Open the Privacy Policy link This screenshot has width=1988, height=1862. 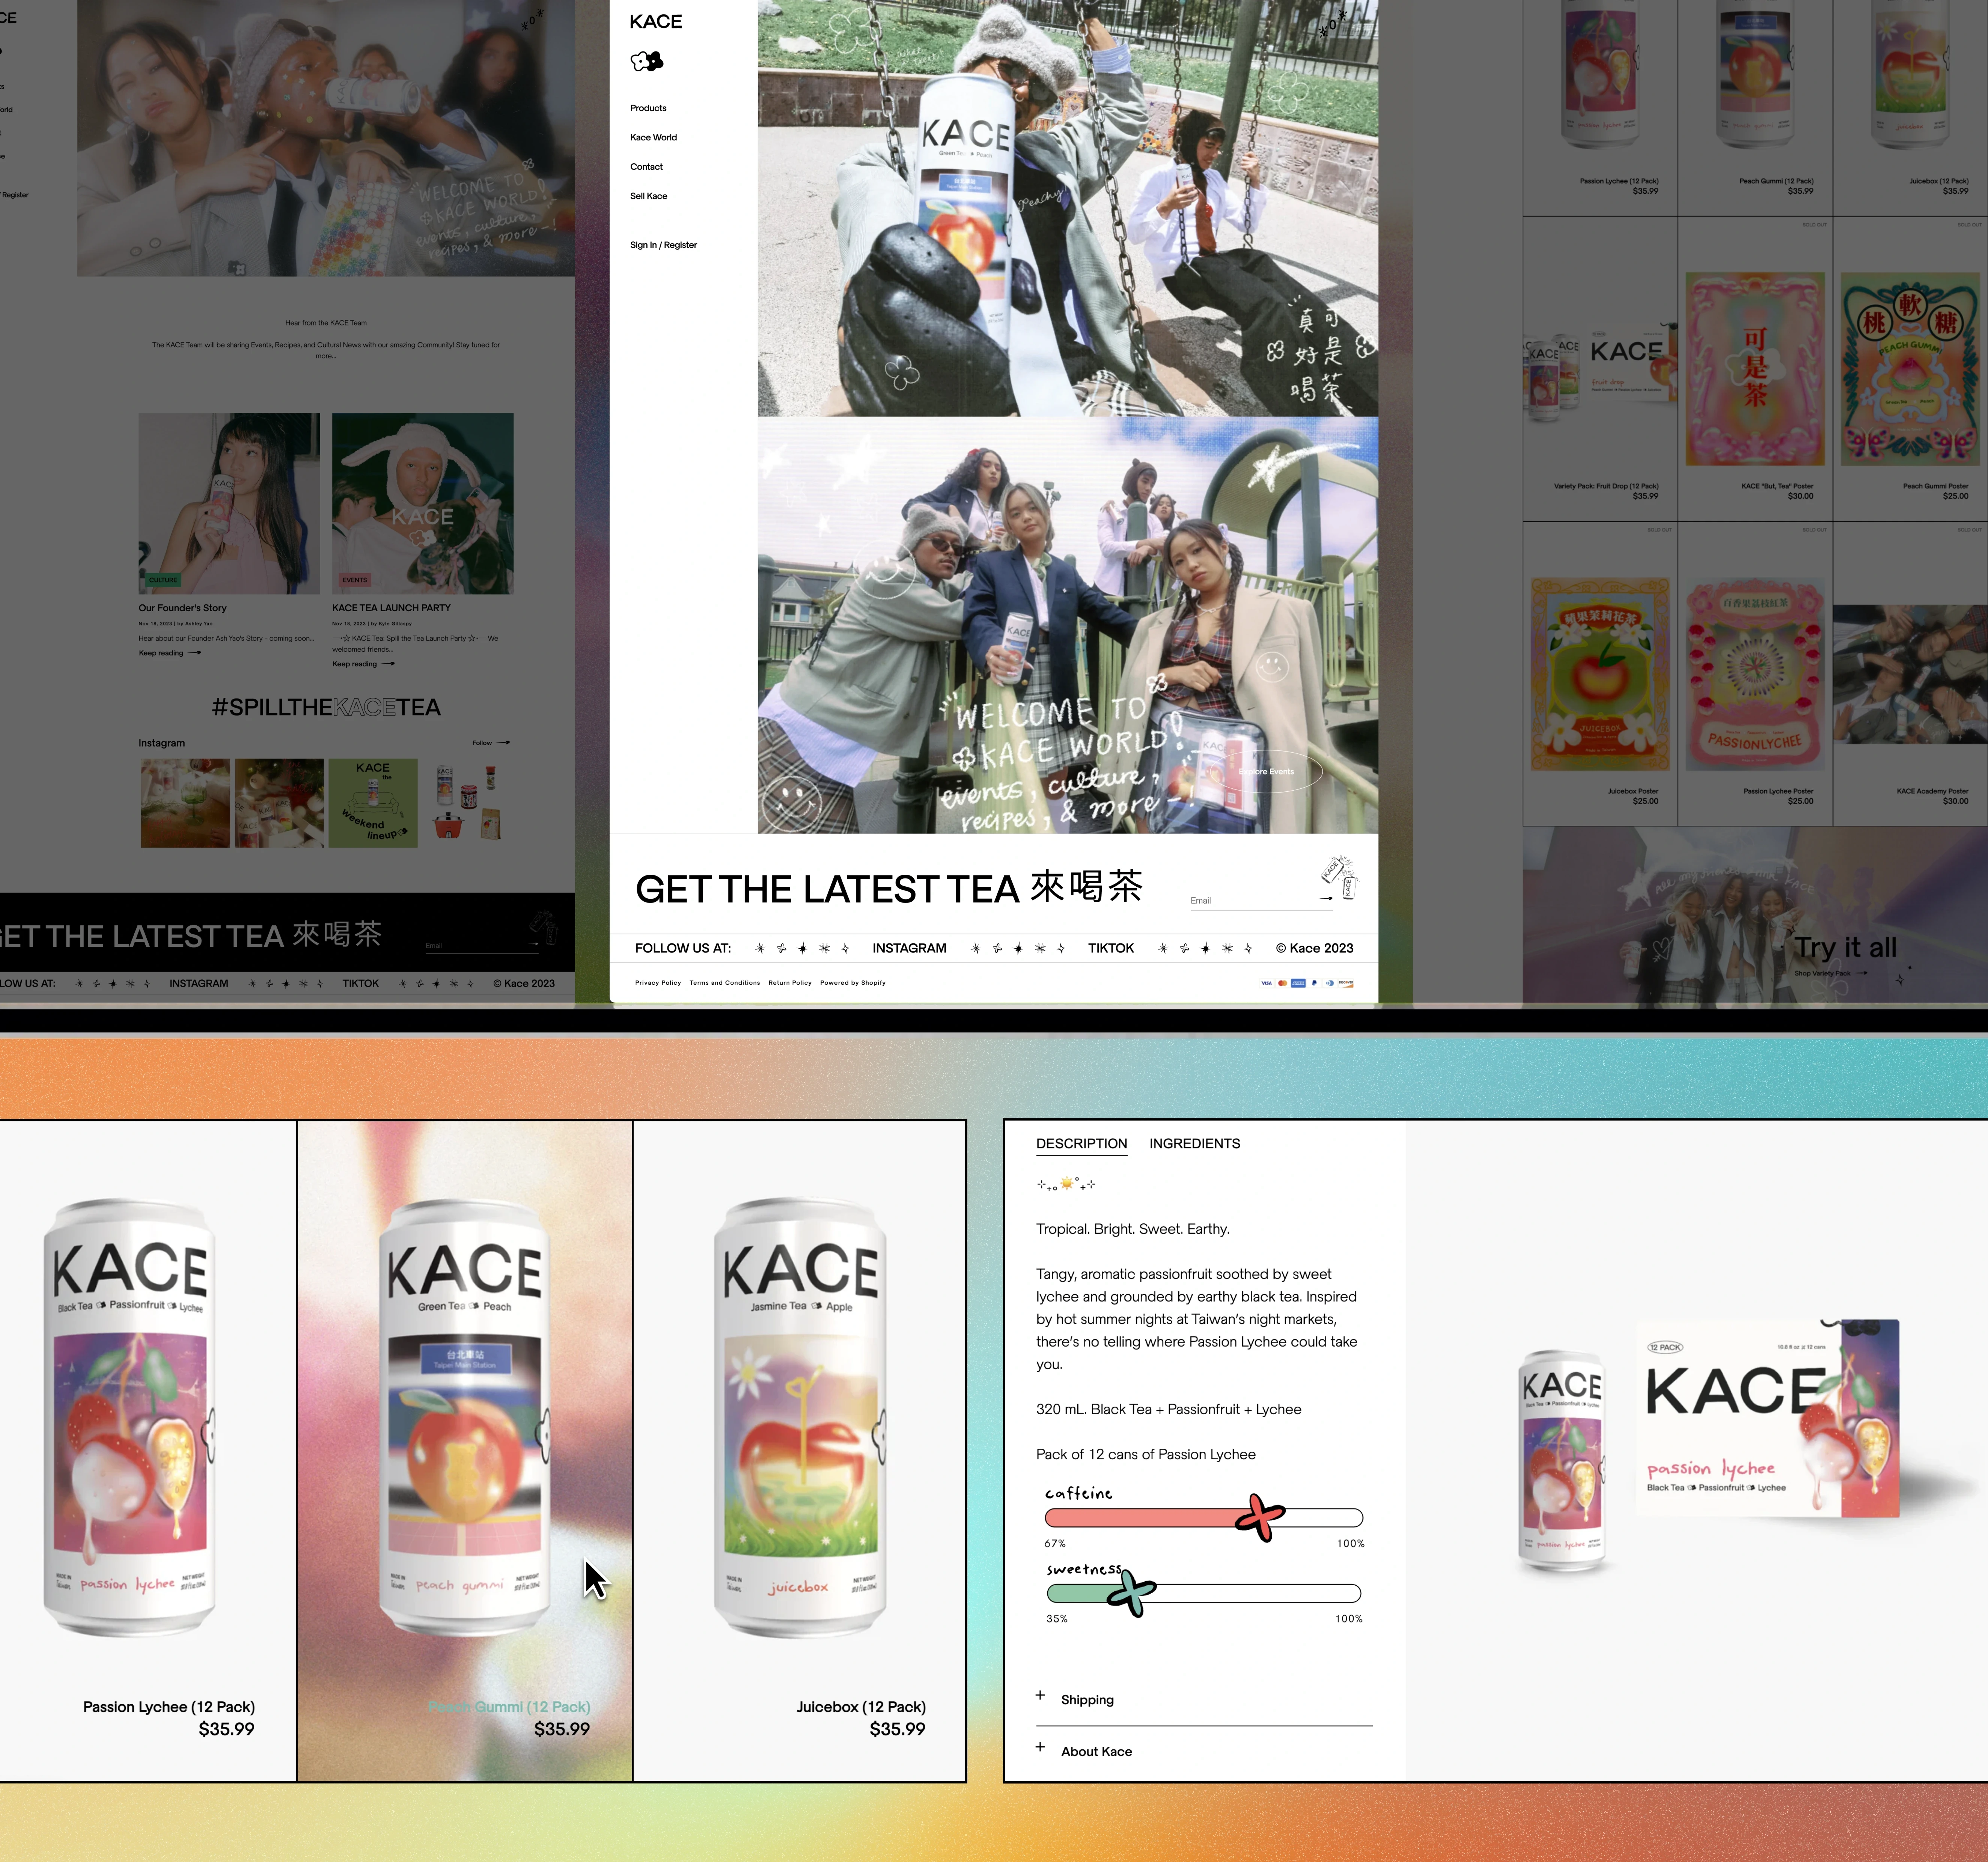(x=658, y=983)
